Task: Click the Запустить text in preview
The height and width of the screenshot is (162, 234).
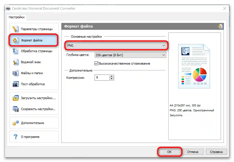Action: pos(176,115)
